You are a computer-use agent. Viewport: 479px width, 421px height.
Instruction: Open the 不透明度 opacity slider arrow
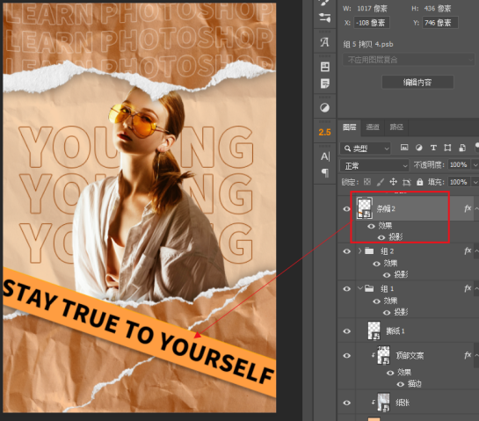(x=475, y=165)
